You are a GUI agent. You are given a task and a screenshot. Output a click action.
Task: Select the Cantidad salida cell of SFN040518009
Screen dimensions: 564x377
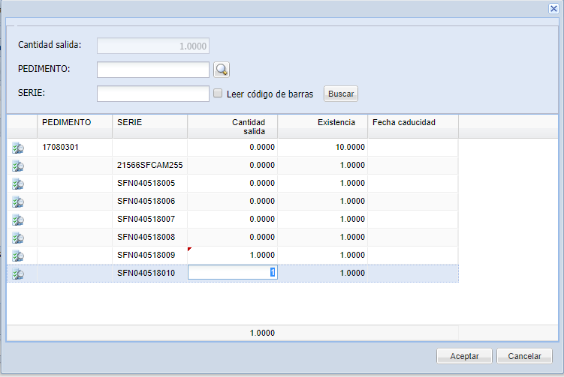point(232,256)
